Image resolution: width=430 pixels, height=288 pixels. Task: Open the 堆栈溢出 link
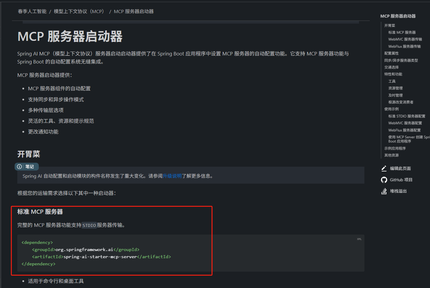click(398, 191)
